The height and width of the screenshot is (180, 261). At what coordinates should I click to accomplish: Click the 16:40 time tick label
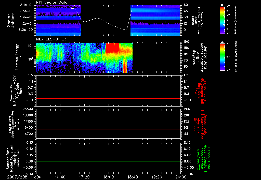point(60,177)
